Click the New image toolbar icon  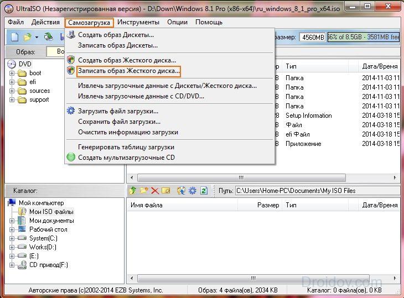pos(14,37)
